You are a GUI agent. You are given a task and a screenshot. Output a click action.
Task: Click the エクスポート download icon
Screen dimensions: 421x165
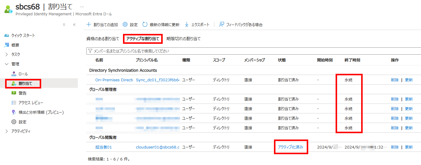[187, 25]
